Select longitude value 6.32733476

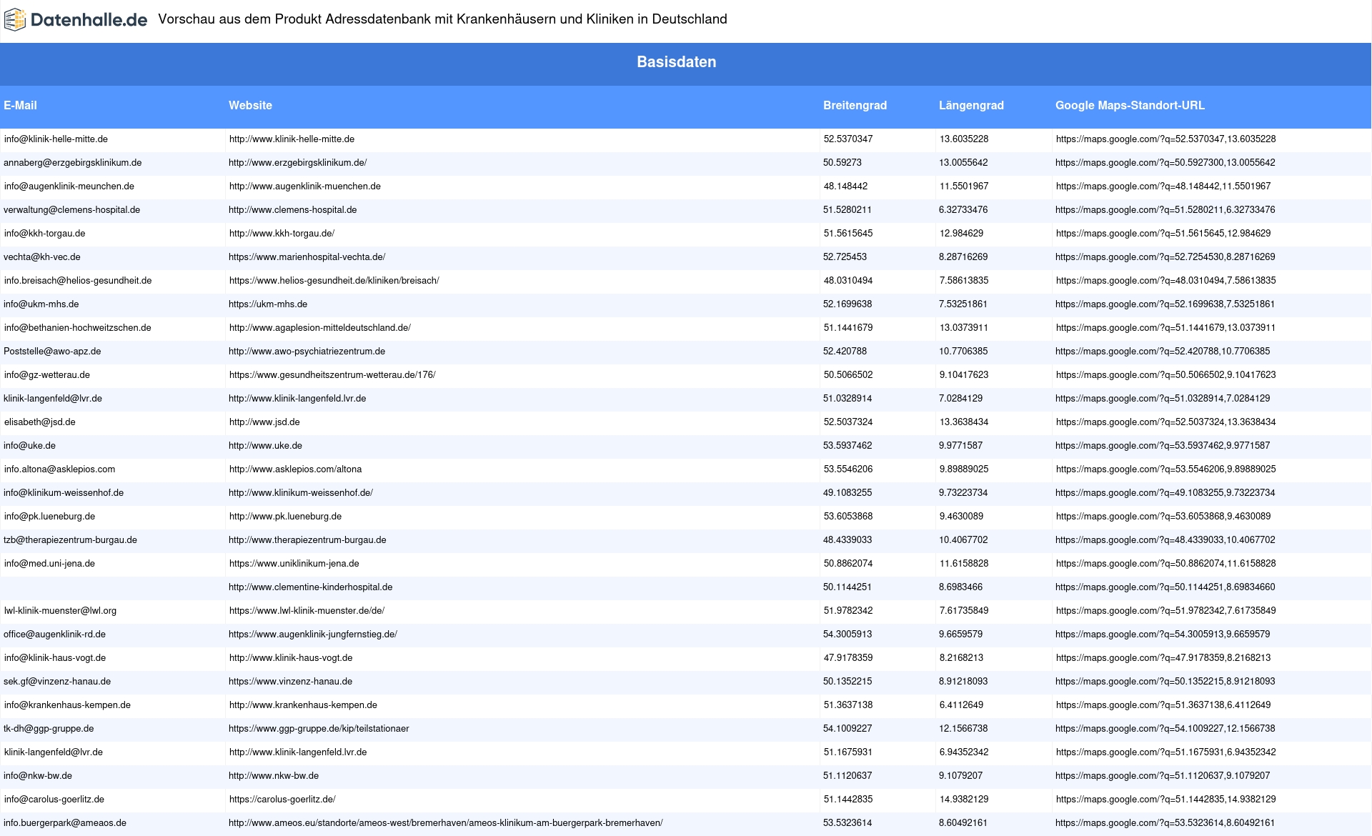(963, 210)
